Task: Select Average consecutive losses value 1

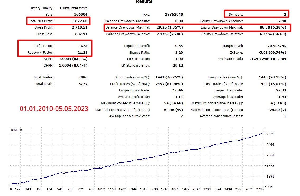Action: coord(285,116)
